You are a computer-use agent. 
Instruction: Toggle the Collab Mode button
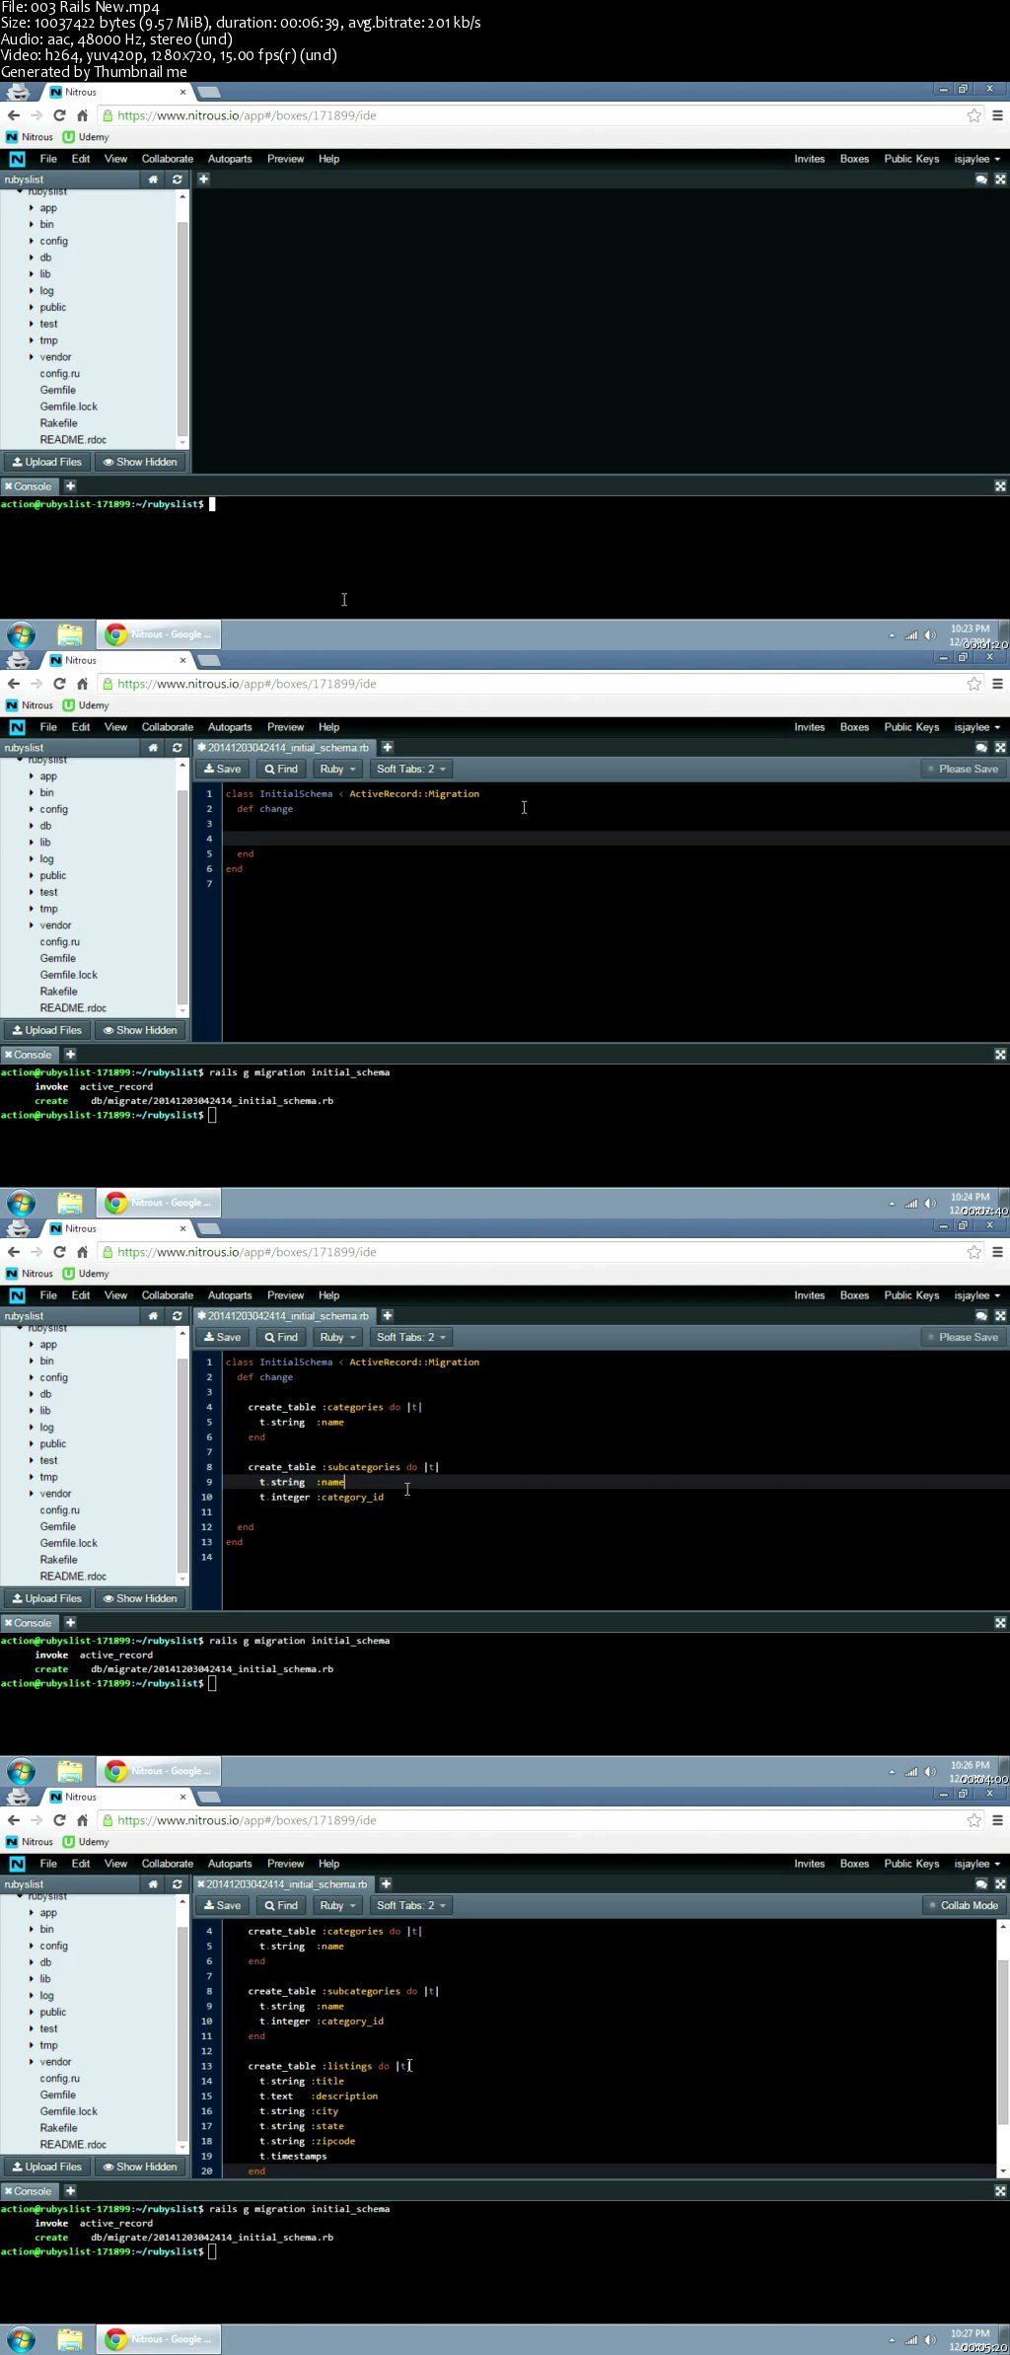963,1906
